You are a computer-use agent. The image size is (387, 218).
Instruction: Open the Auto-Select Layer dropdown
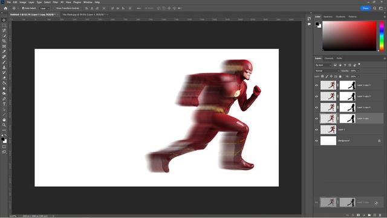click(x=44, y=8)
